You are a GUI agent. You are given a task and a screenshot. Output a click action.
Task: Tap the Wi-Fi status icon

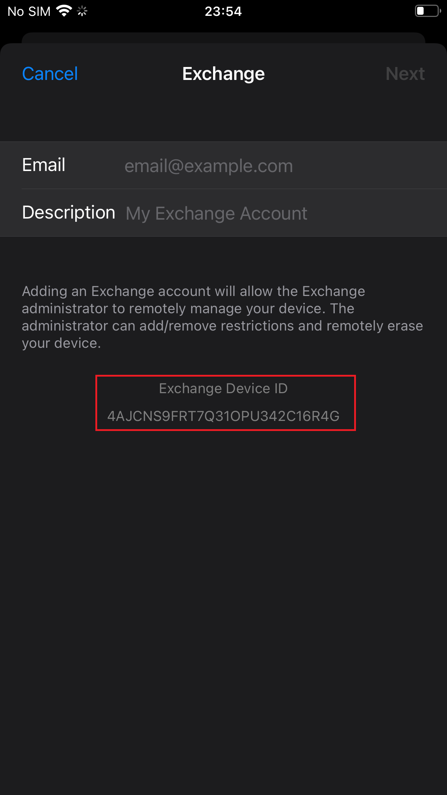click(64, 11)
